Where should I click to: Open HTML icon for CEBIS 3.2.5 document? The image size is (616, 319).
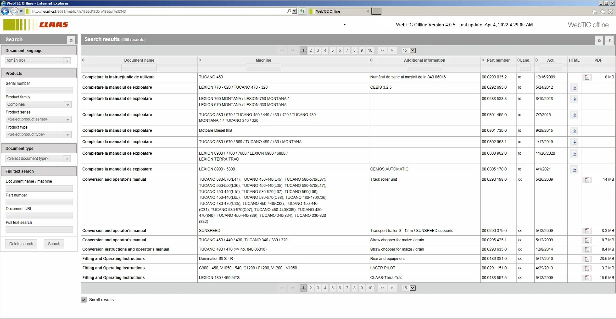574,88
